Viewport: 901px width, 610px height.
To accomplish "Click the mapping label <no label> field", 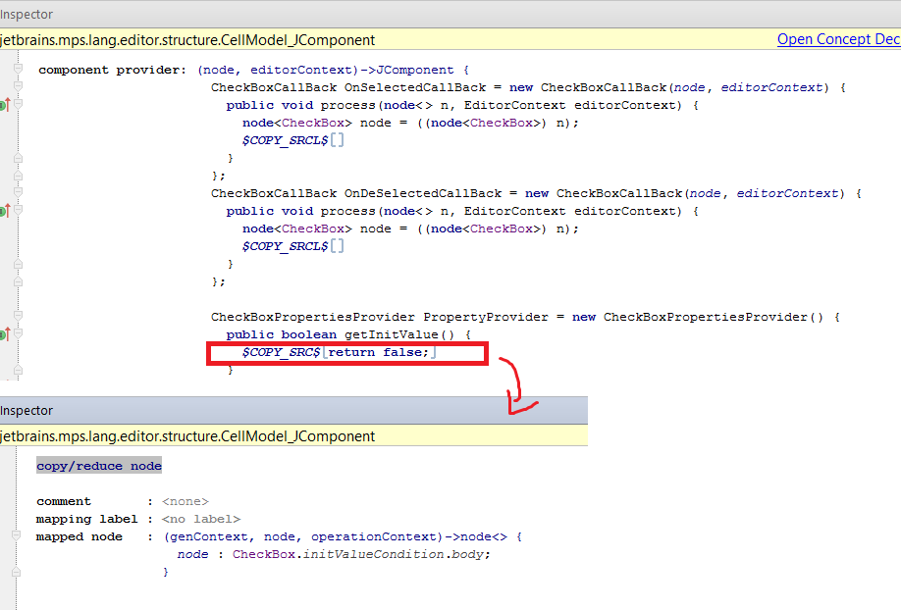I will pyautogui.click(x=200, y=519).
